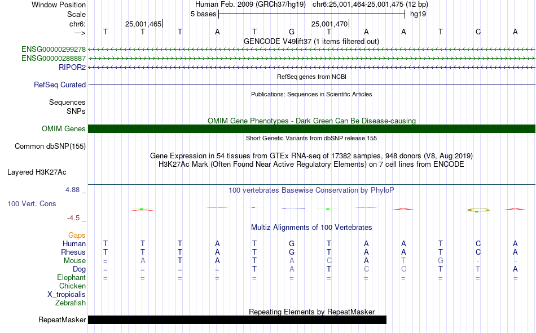Click the G base in Mouse alignment row

tap(441, 260)
